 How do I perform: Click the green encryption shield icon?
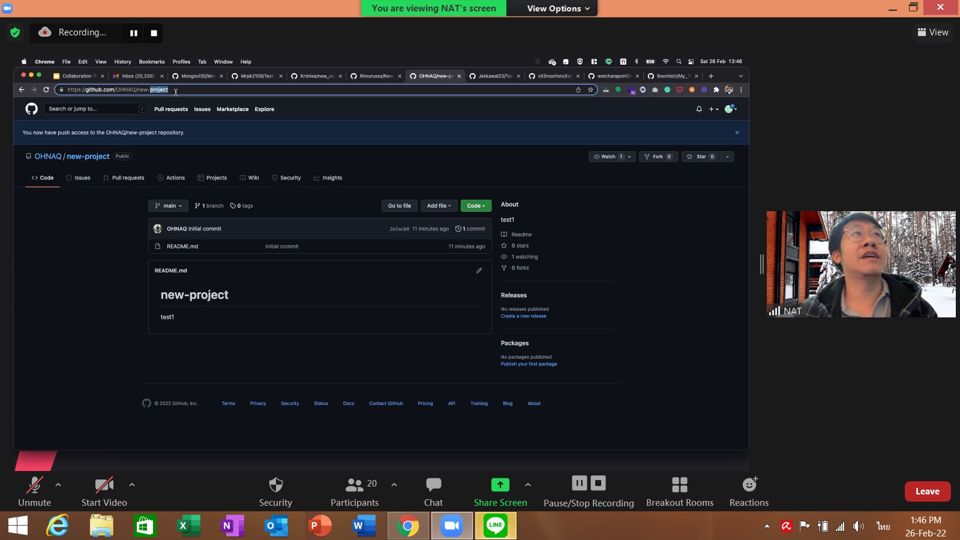15,32
